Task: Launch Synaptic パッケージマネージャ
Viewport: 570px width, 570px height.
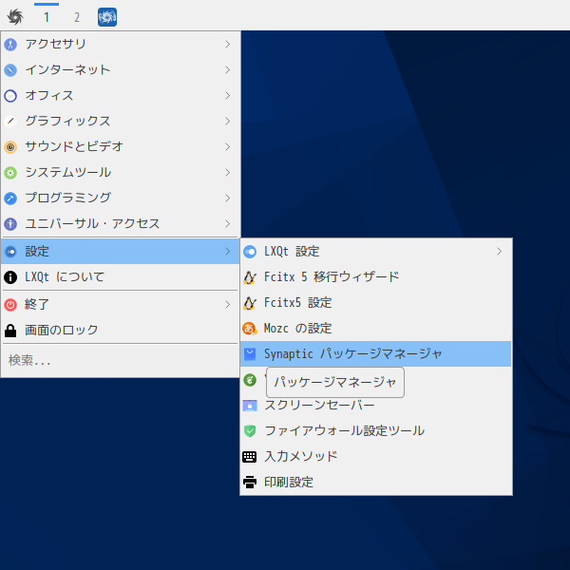Action: pos(376,353)
